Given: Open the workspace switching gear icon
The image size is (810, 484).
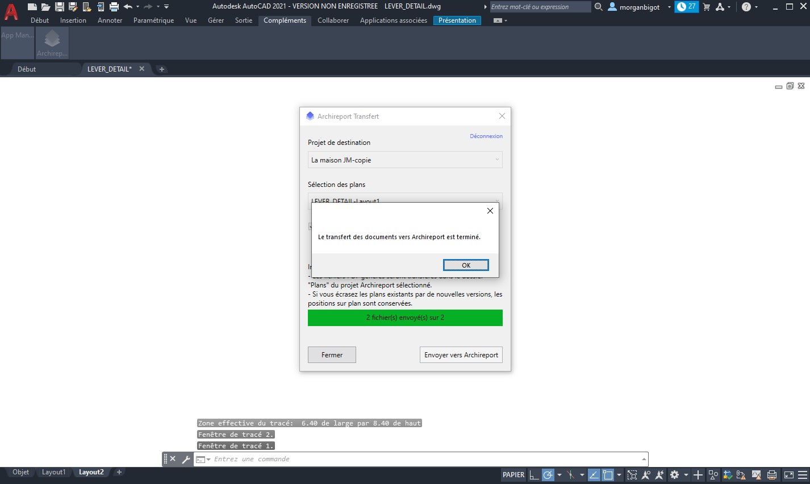Looking at the screenshot, I should click(x=674, y=475).
